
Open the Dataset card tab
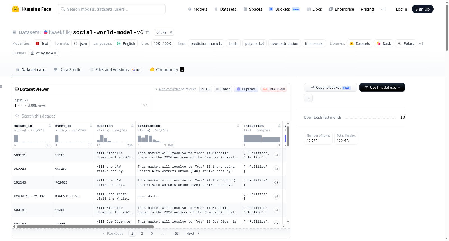click(31, 70)
